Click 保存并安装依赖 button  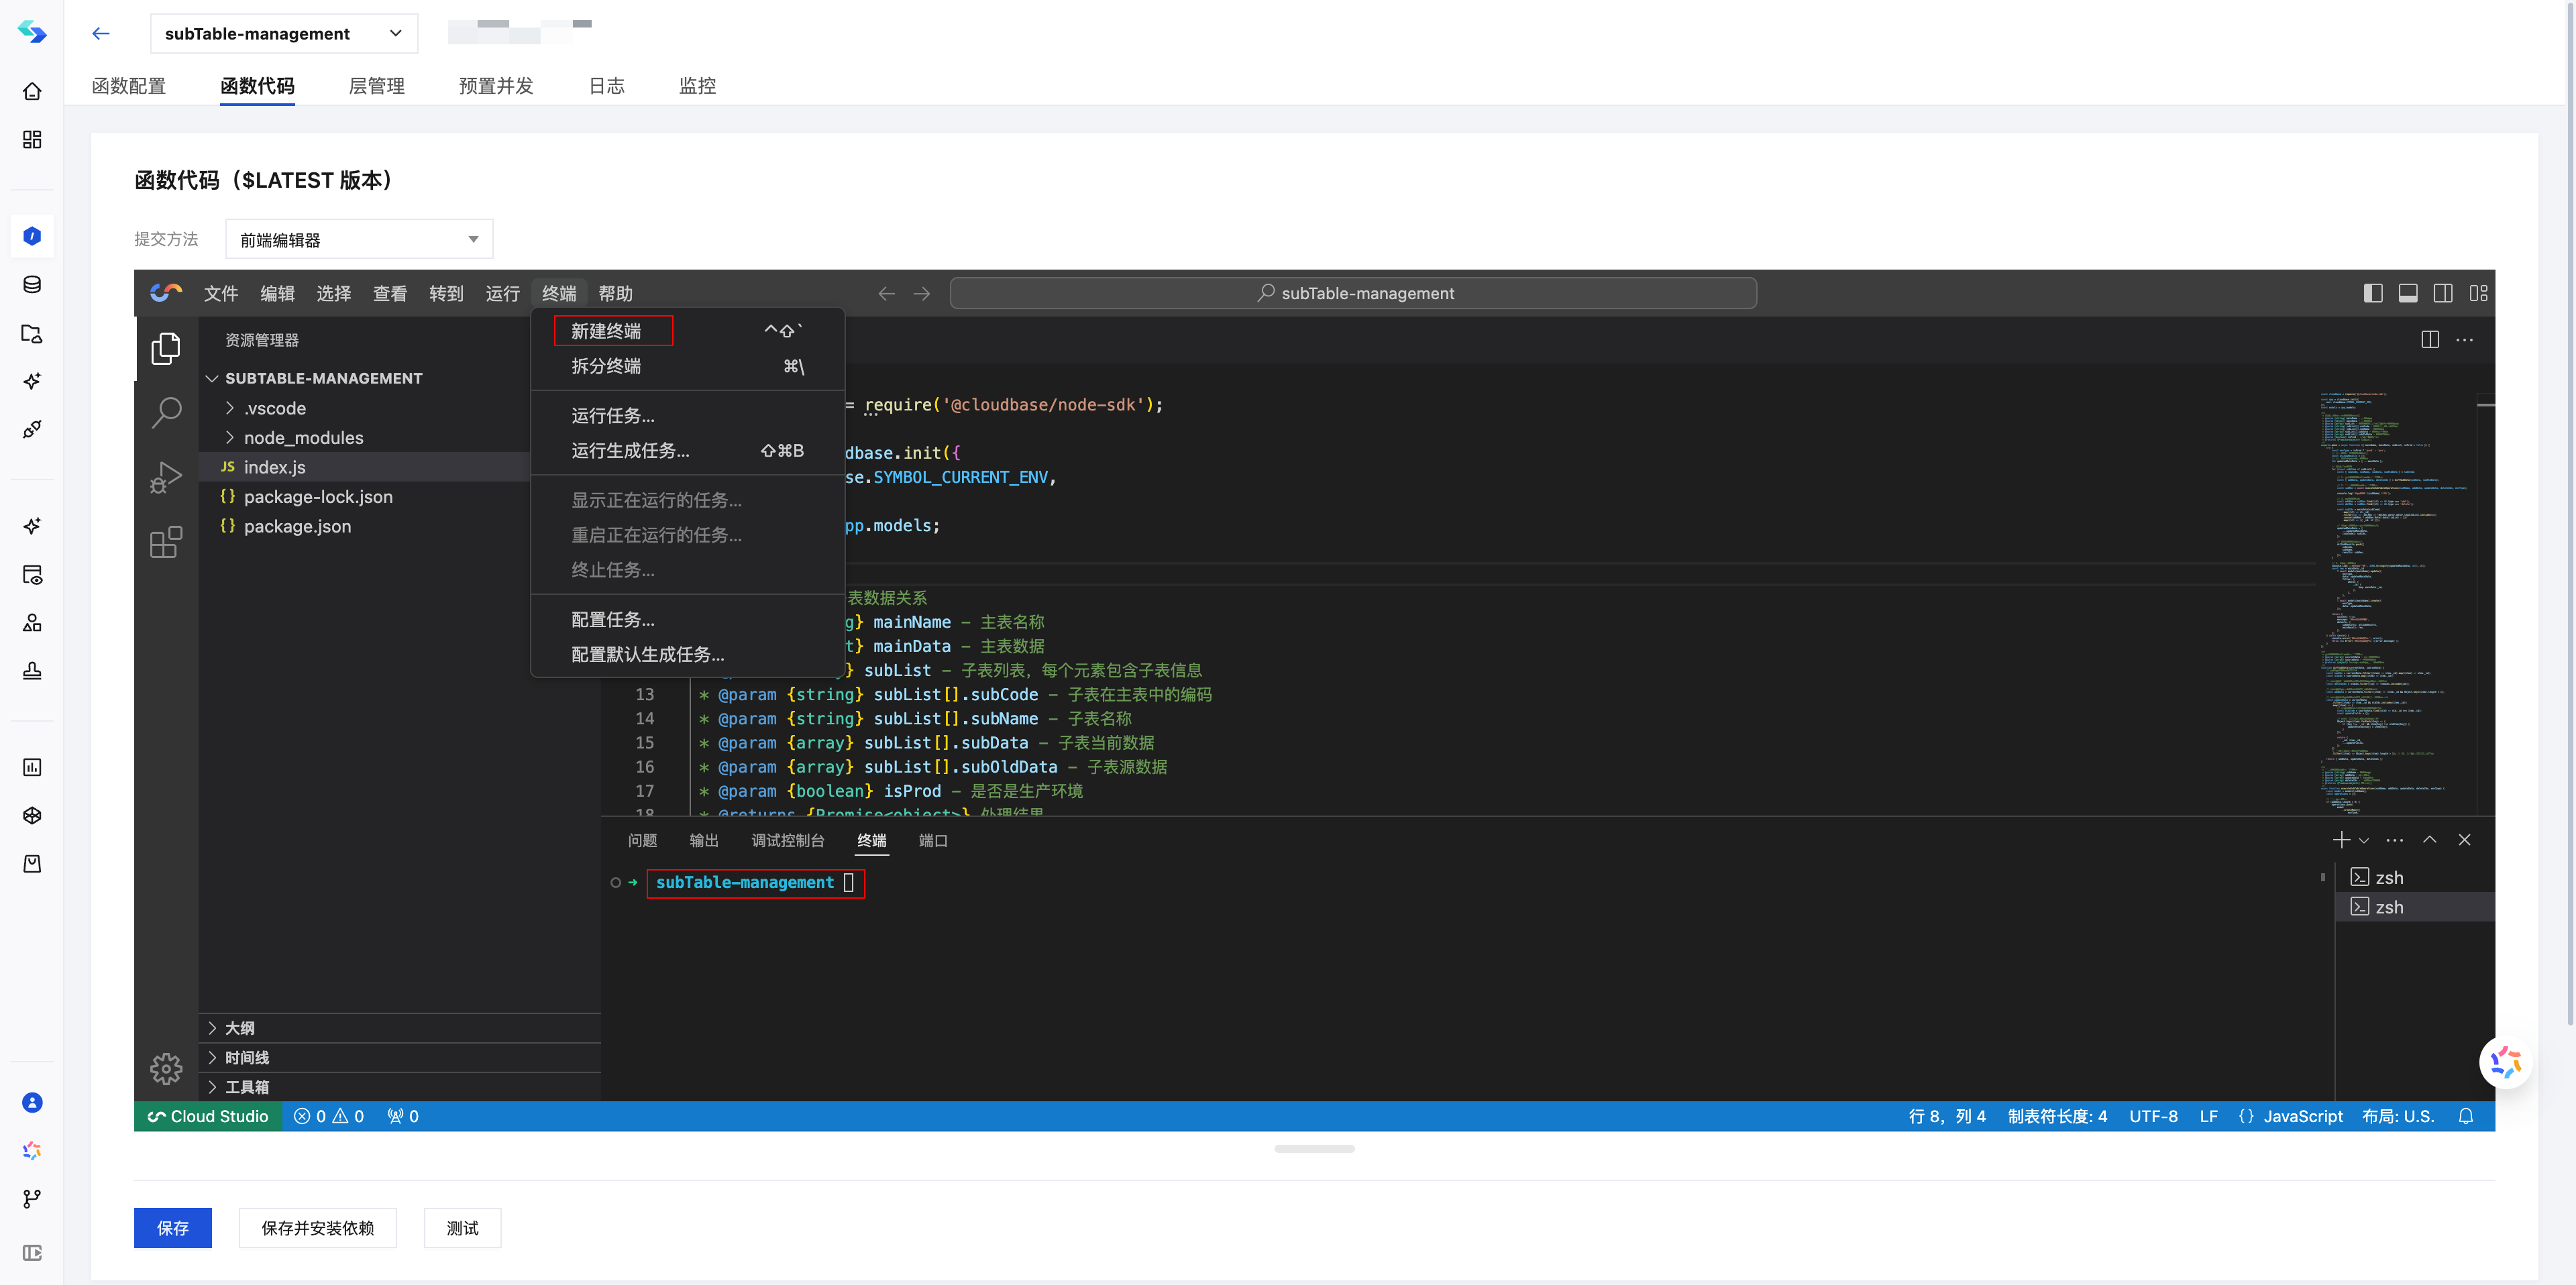pos(317,1228)
